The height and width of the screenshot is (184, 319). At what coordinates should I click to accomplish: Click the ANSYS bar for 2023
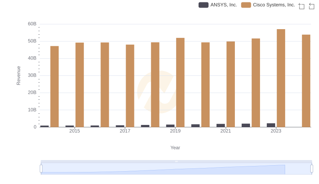(271, 125)
